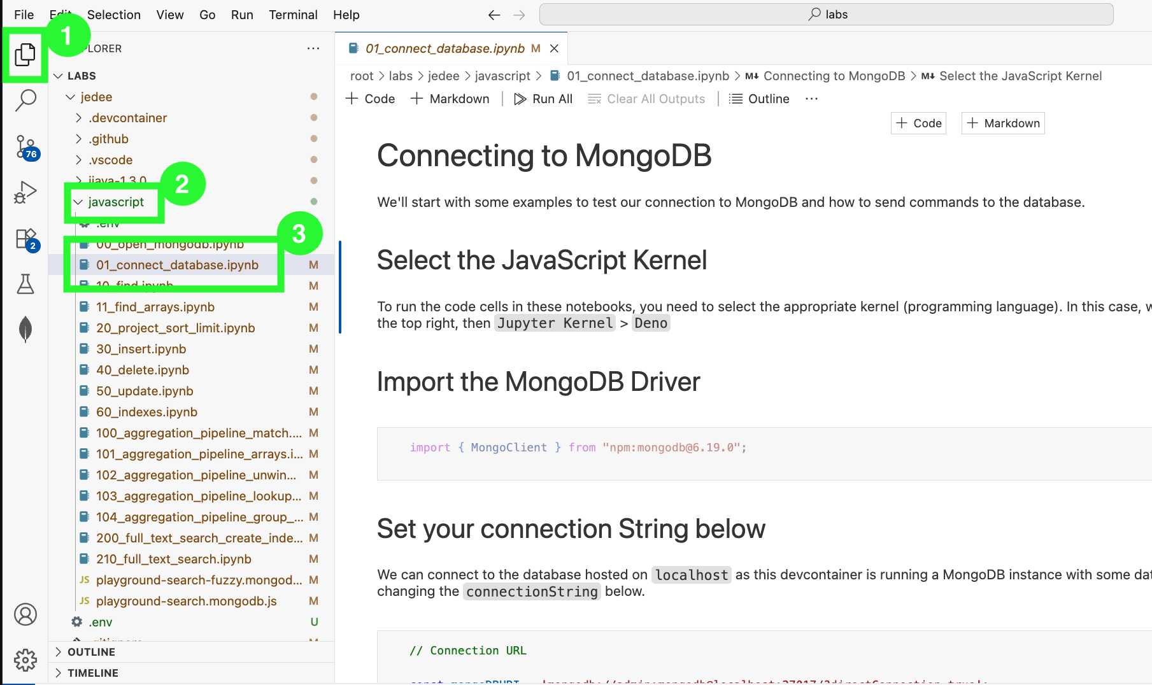Open the MongoDB leaf icon view
The width and height of the screenshot is (1152, 685).
tap(25, 329)
